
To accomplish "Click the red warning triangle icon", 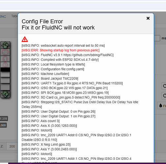I will [25, 39].
